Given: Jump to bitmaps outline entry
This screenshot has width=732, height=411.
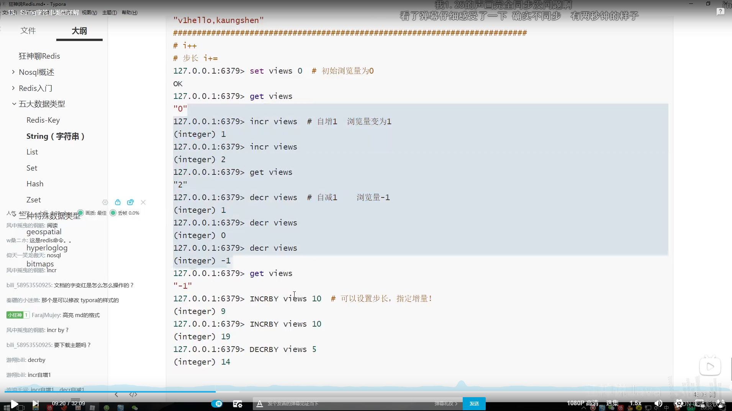Looking at the screenshot, I should tap(40, 264).
